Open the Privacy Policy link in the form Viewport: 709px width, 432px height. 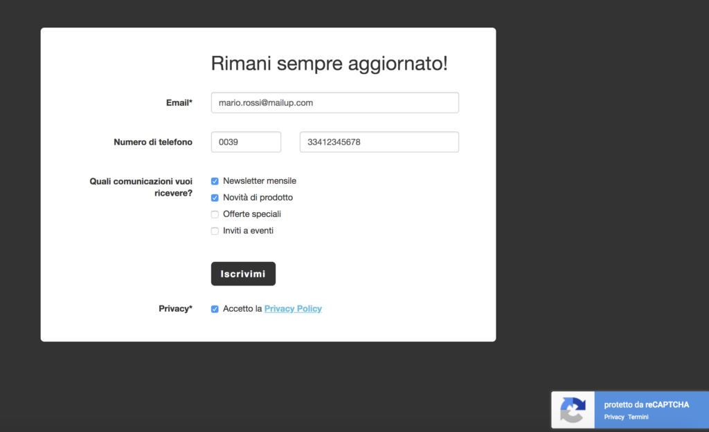pos(293,309)
